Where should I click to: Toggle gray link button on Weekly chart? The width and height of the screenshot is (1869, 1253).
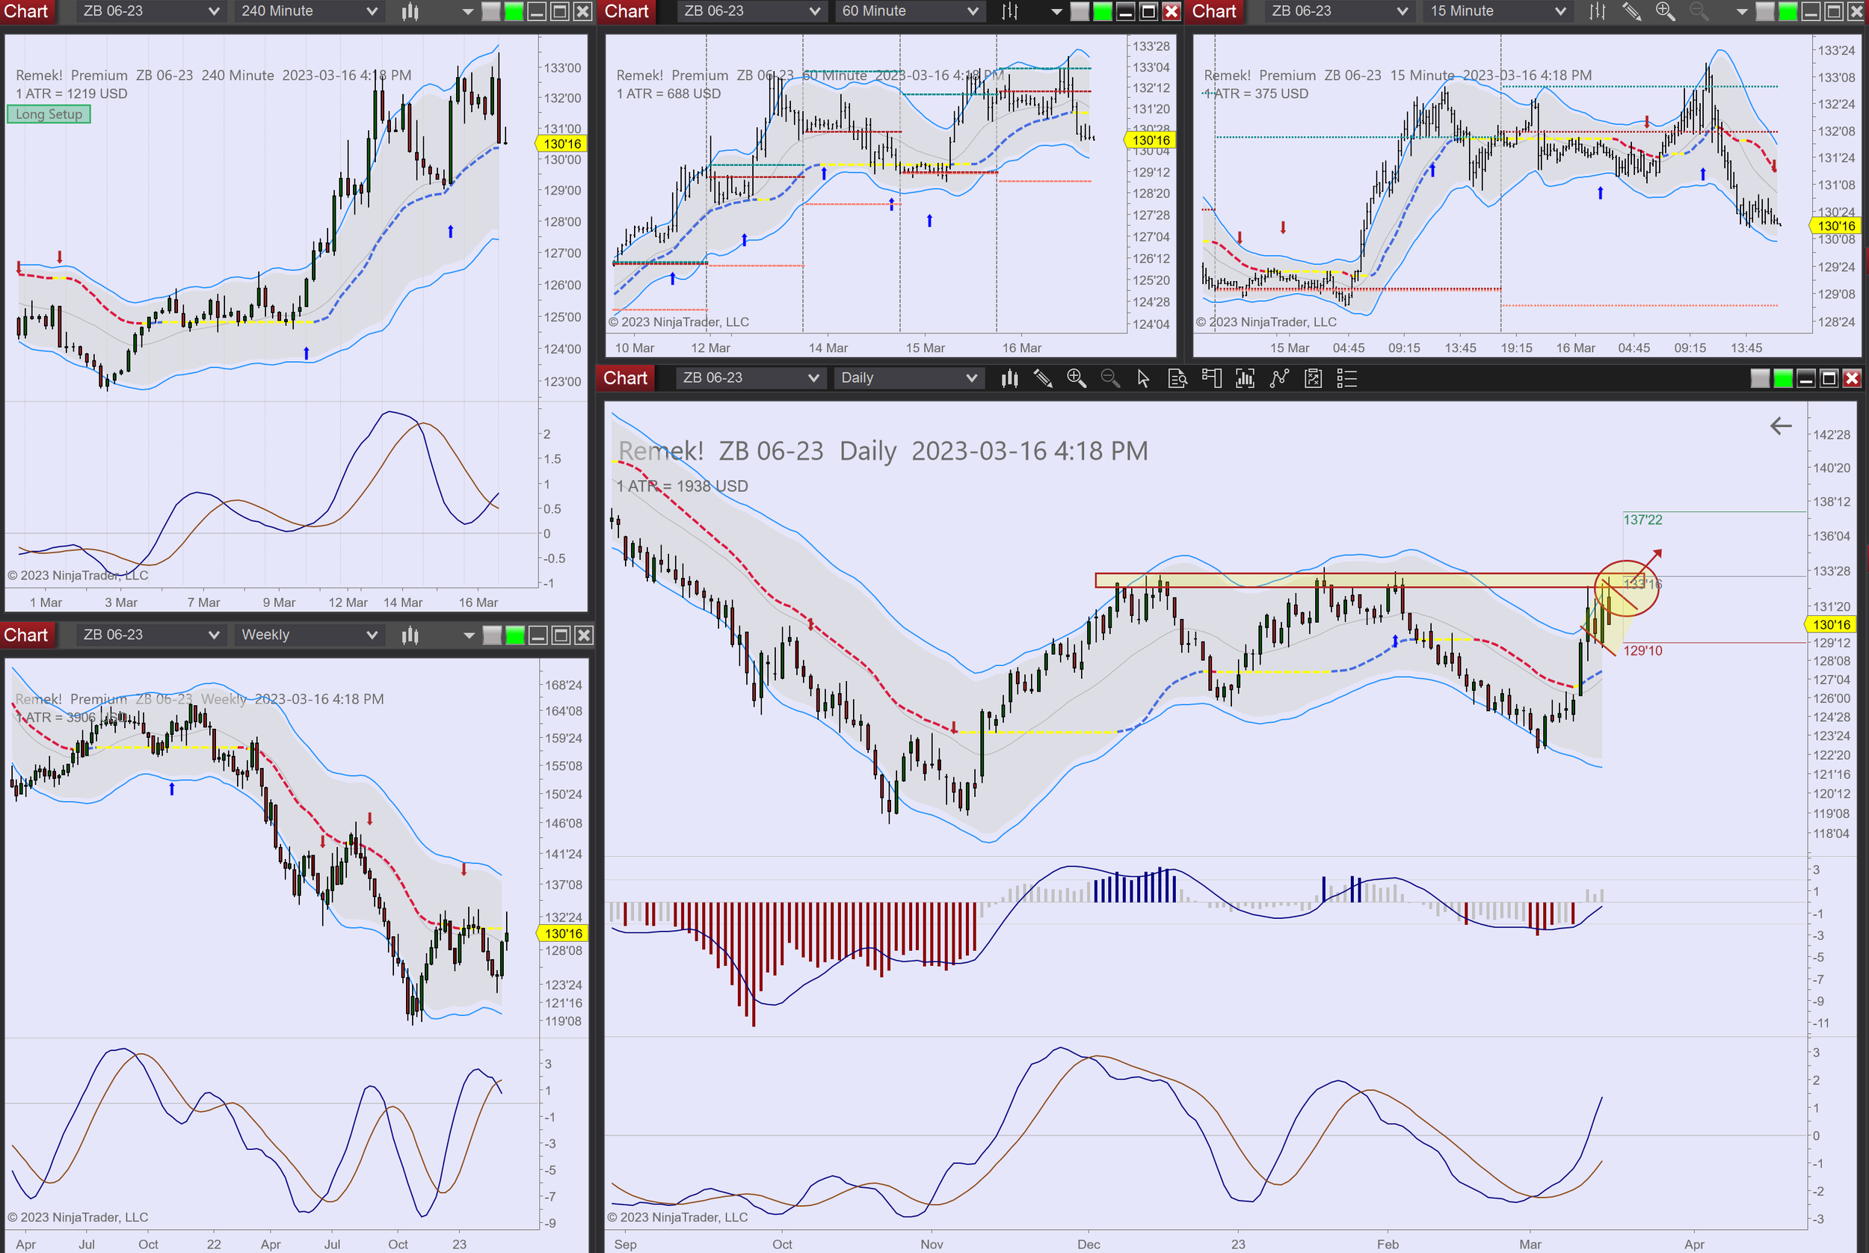pos(492,635)
